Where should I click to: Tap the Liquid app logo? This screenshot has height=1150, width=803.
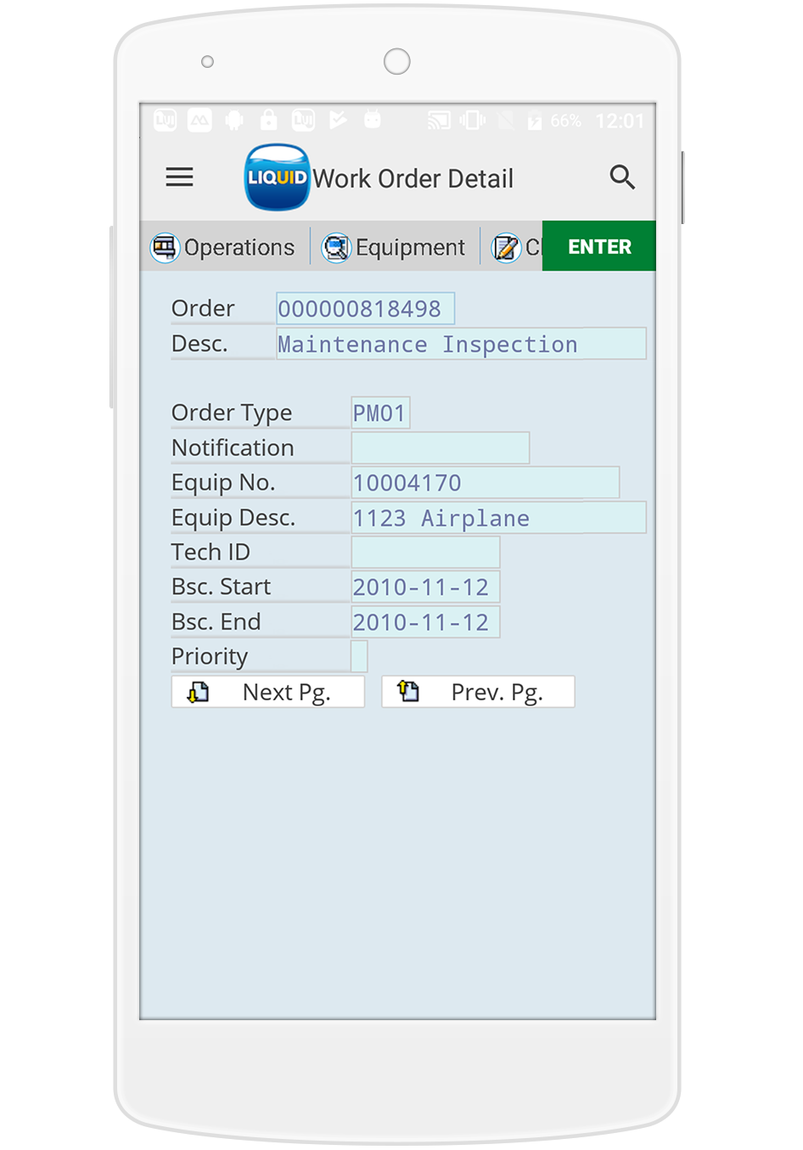[x=277, y=177]
